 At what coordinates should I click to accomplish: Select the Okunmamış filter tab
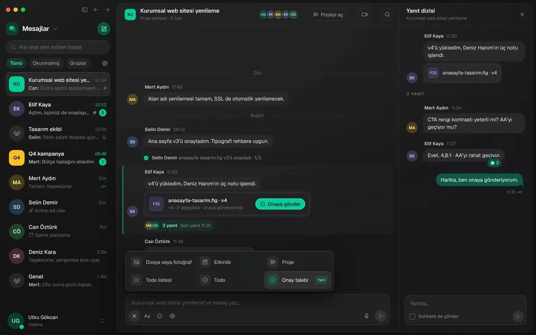click(x=46, y=63)
